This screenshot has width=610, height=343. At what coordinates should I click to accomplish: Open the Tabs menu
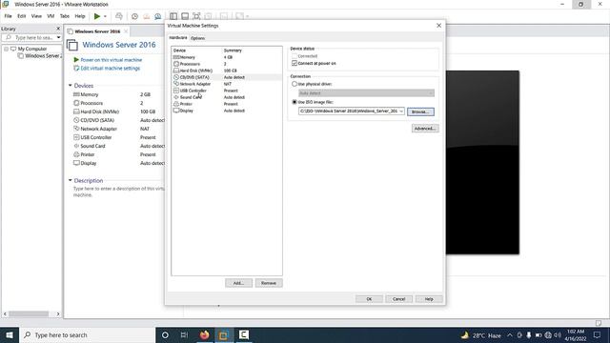pyautogui.click(x=65, y=16)
